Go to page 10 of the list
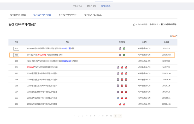The image size is (194, 124). pos(111,116)
